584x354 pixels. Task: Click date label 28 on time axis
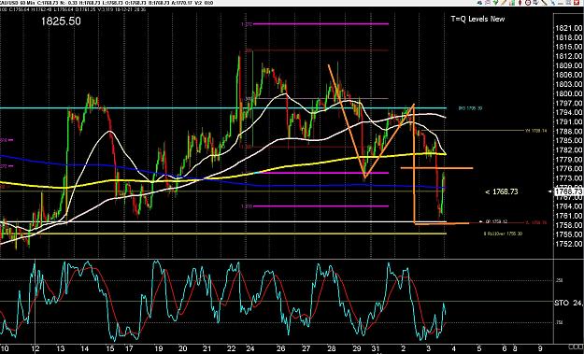332,348
